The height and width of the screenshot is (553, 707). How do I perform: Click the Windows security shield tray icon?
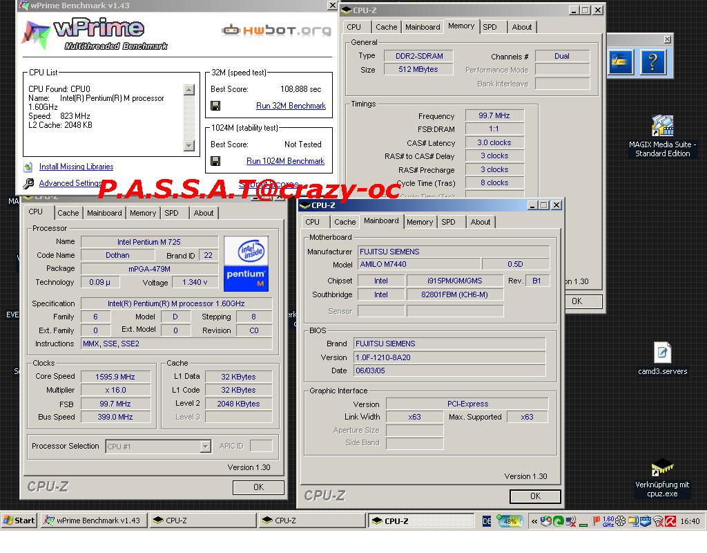click(x=546, y=521)
